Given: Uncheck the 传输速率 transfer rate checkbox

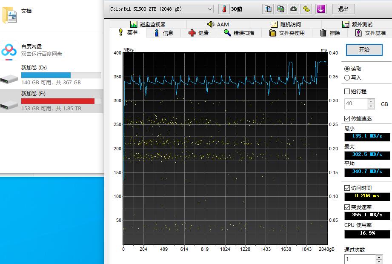Looking at the screenshot, I should [x=347, y=119].
